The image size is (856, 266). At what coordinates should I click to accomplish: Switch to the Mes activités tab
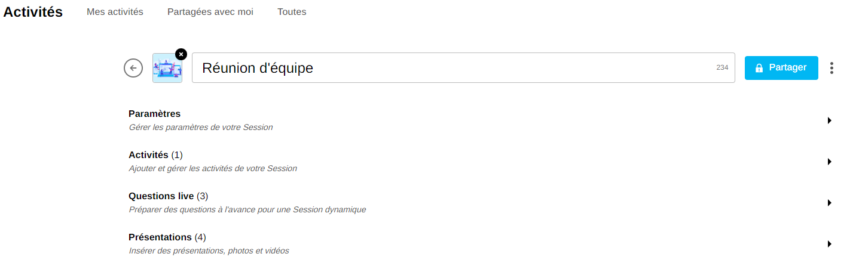pos(115,12)
